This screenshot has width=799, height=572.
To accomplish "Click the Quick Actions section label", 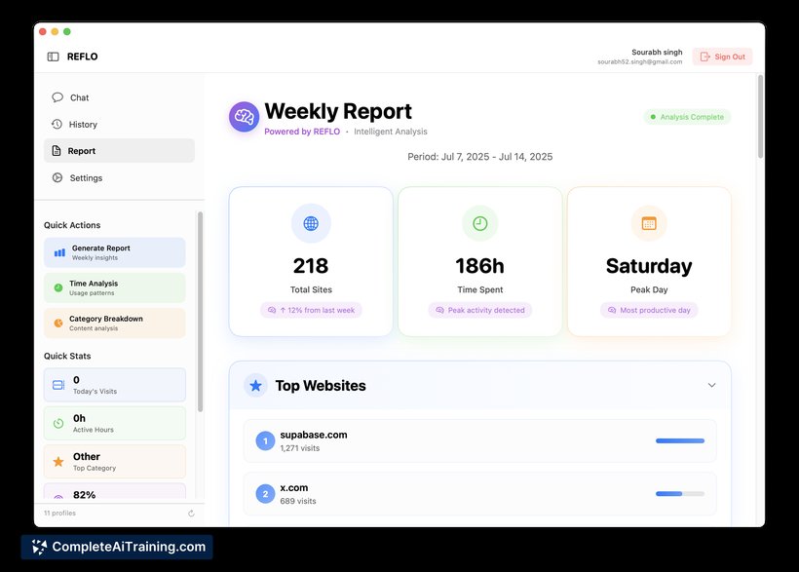I will point(72,225).
